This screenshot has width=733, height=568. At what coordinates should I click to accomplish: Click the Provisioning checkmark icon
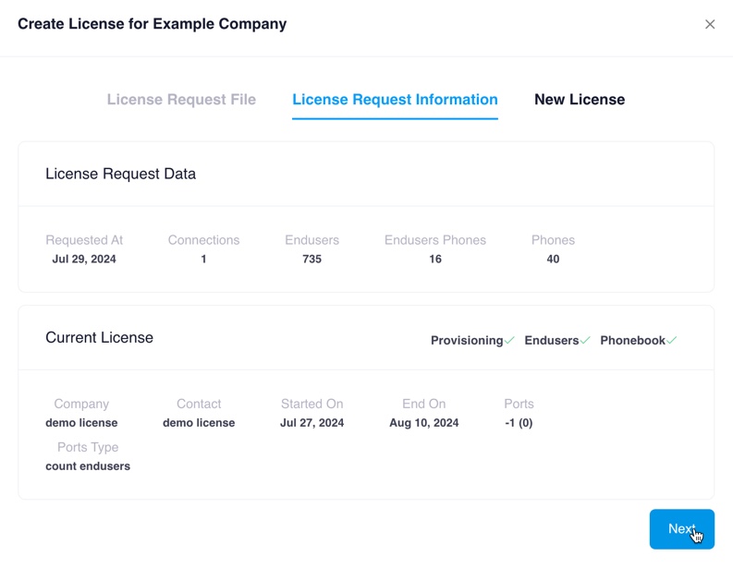(x=509, y=340)
